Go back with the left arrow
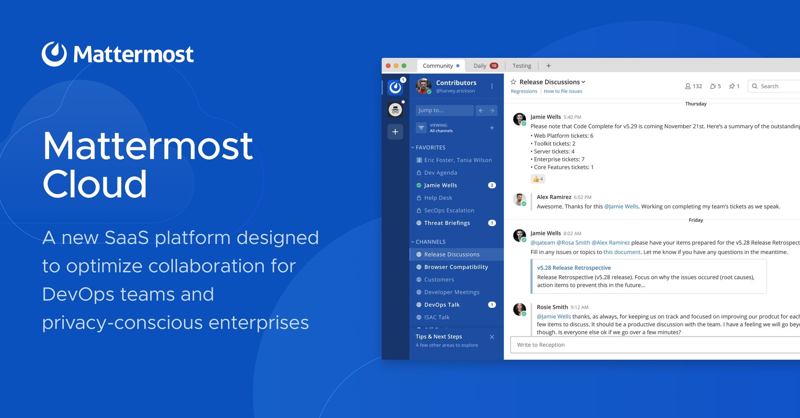Screen dimensions: 800x418 pos(481,110)
